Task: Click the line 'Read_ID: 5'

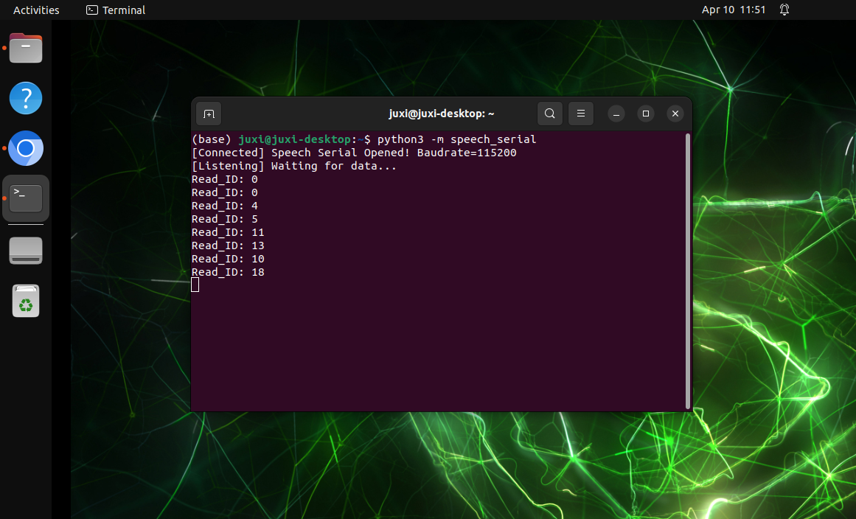Action: [224, 219]
